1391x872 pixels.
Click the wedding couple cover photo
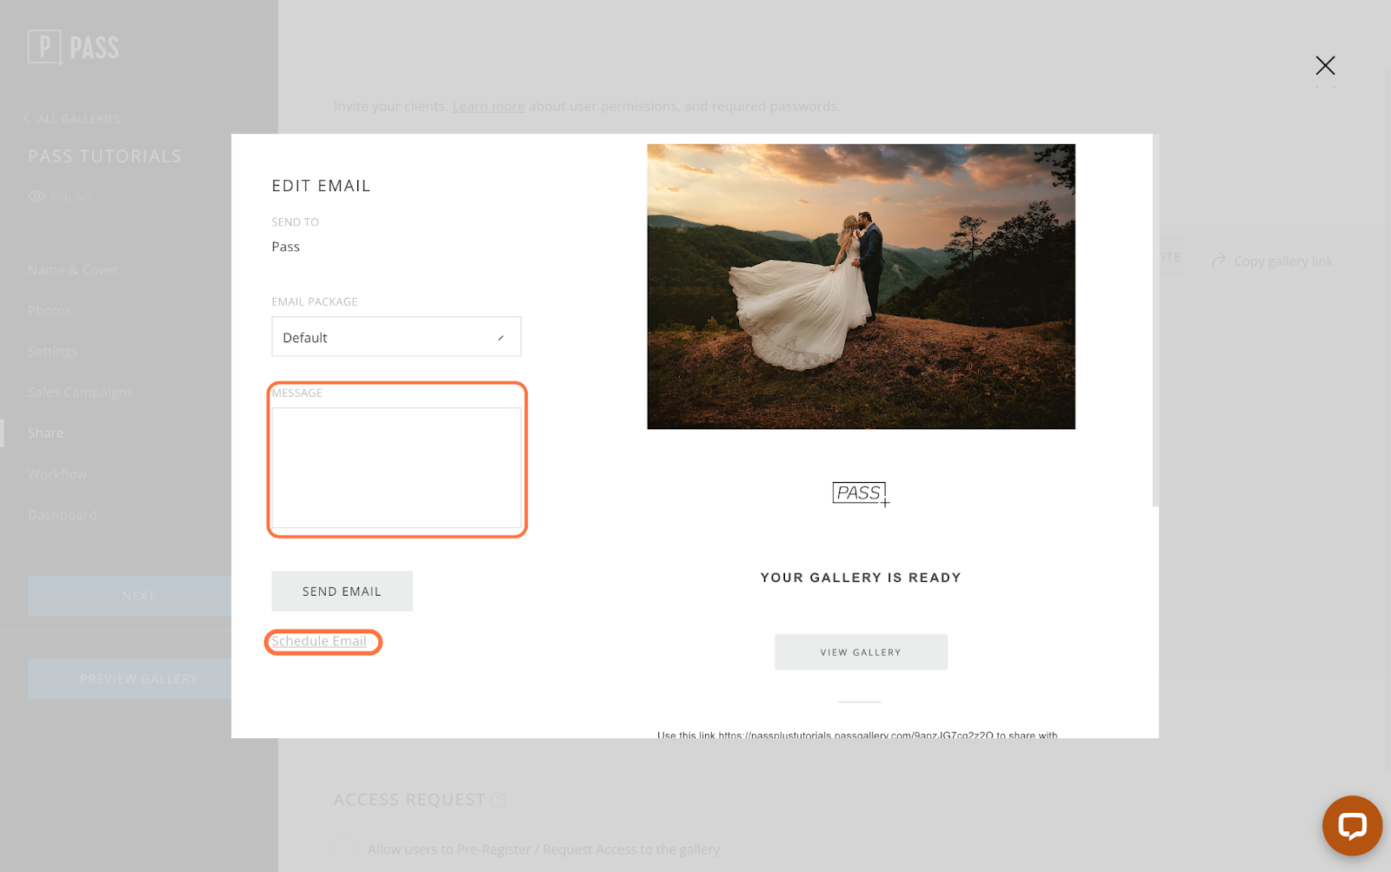point(861,287)
